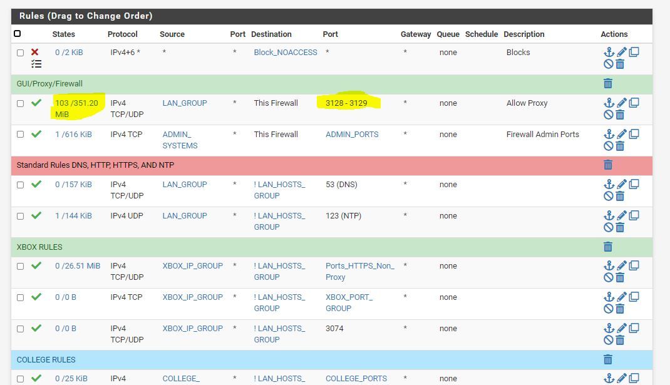Select the Allow Proxy rule checkbox
The height and width of the screenshot is (385, 670).
[x=20, y=103]
